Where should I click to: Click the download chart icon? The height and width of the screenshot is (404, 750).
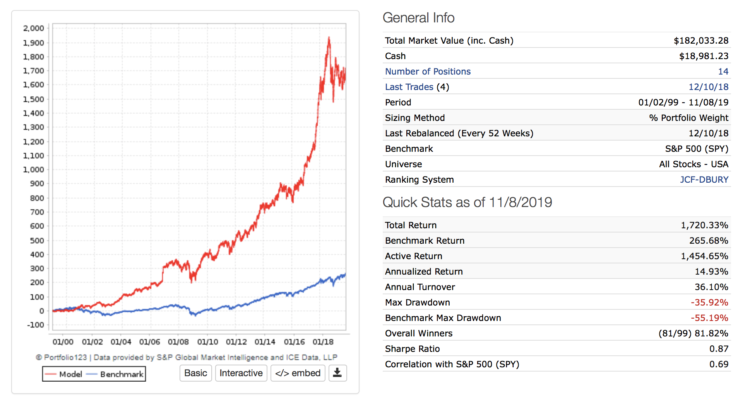point(337,373)
